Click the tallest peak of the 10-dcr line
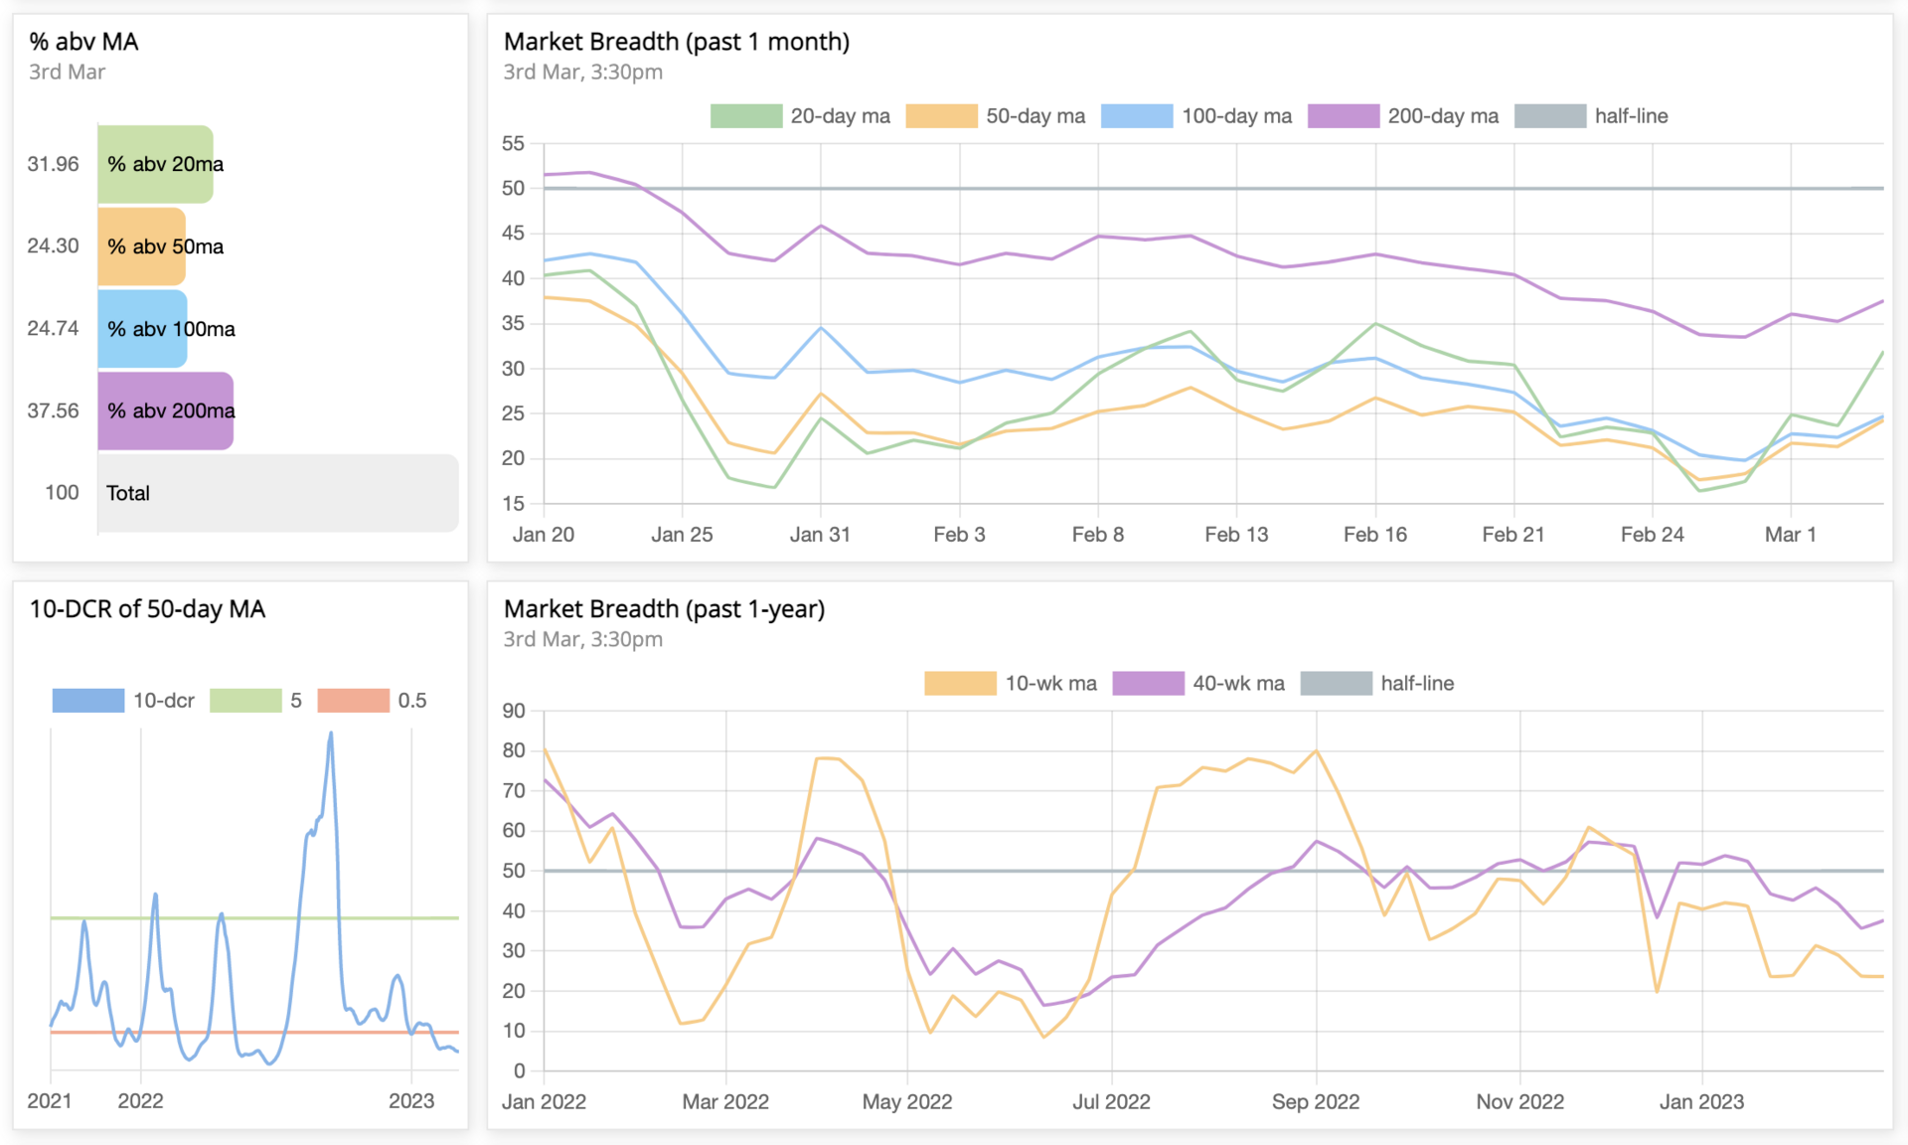The width and height of the screenshot is (1908, 1145). (x=331, y=735)
